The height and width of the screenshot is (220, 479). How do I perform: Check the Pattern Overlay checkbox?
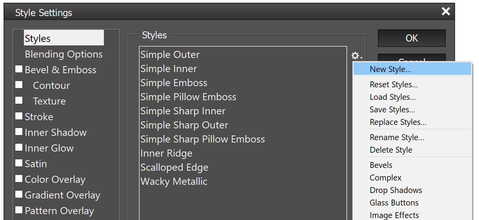pos(19,210)
